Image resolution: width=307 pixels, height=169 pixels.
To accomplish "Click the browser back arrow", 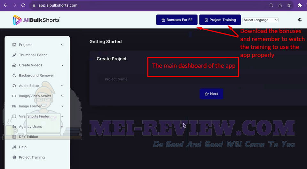I will (x=6, y=5).
